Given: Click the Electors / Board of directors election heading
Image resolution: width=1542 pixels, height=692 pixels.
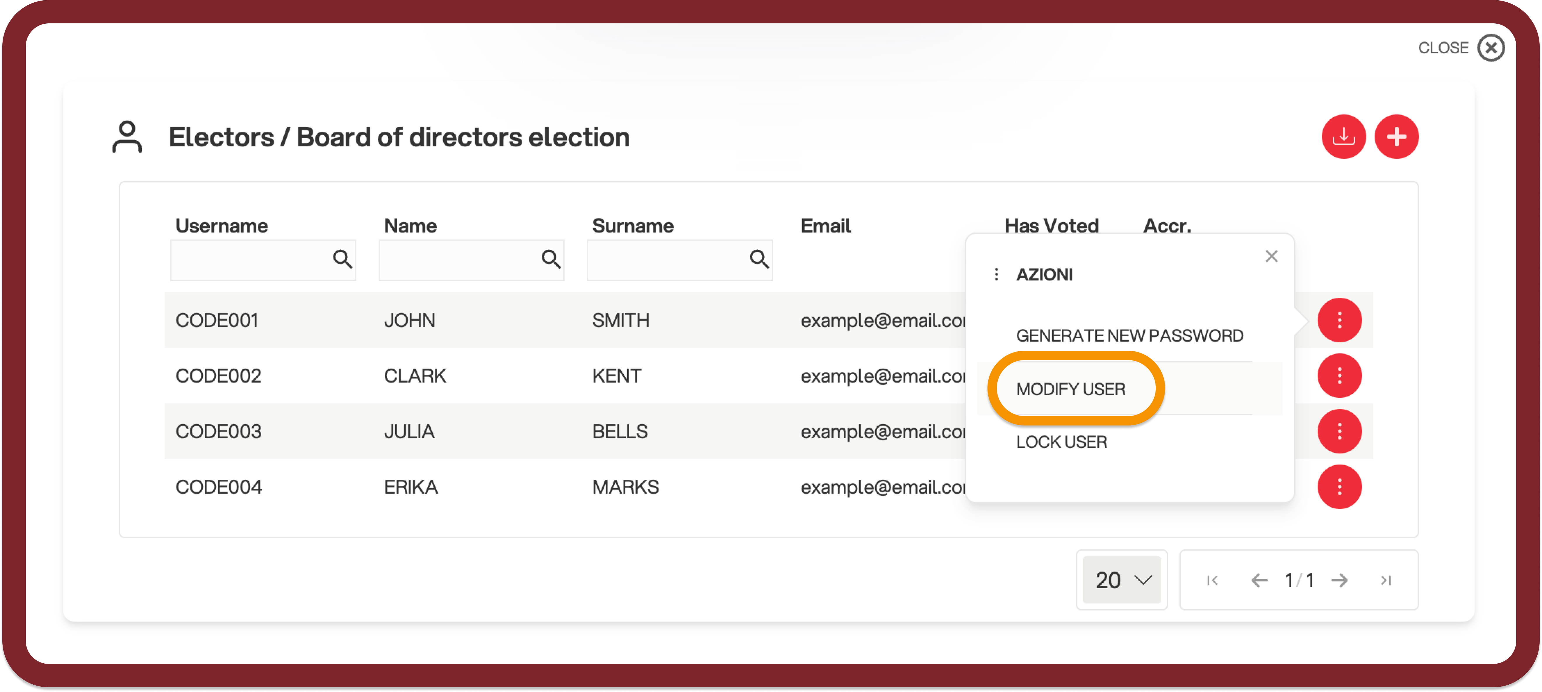Looking at the screenshot, I should tap(399, 137).
